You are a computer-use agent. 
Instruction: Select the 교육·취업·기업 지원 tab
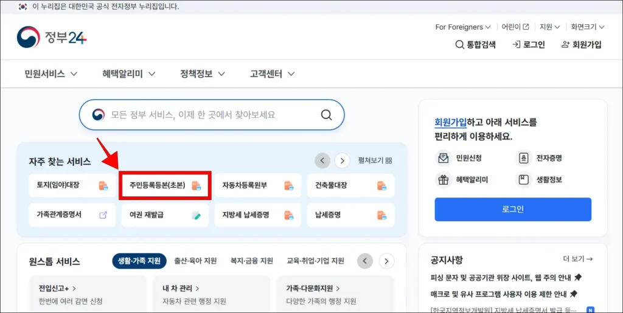[x=316, y=261]
